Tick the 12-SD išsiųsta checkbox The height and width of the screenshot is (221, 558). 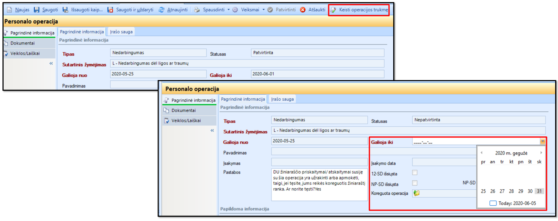(415, 173)
